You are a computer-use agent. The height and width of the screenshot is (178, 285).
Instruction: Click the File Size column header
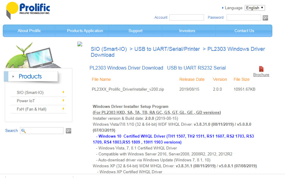(242, 79)
